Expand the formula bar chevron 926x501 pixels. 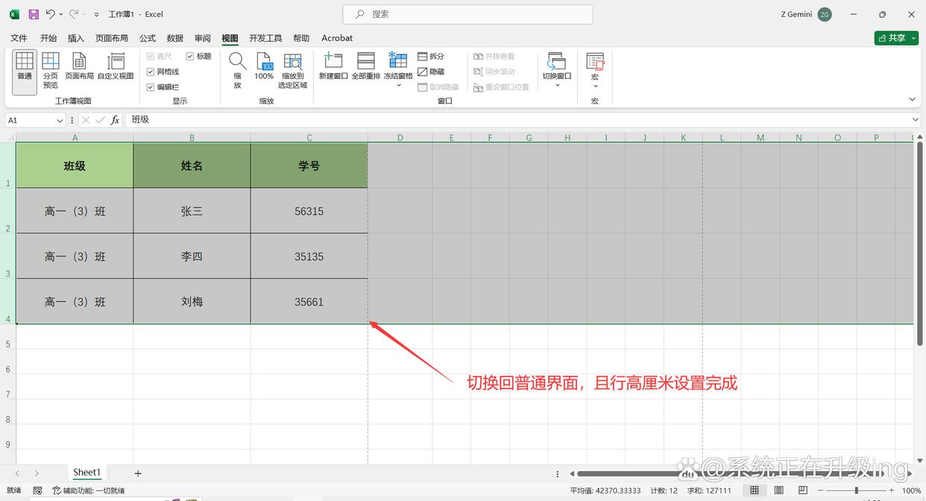point(916,120)
